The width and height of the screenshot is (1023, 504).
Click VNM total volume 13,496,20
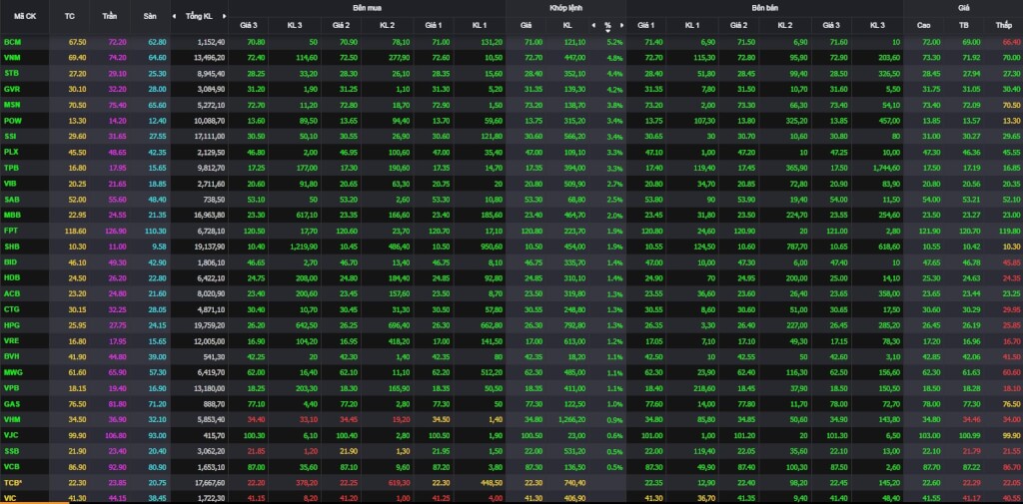pos(210,57)
